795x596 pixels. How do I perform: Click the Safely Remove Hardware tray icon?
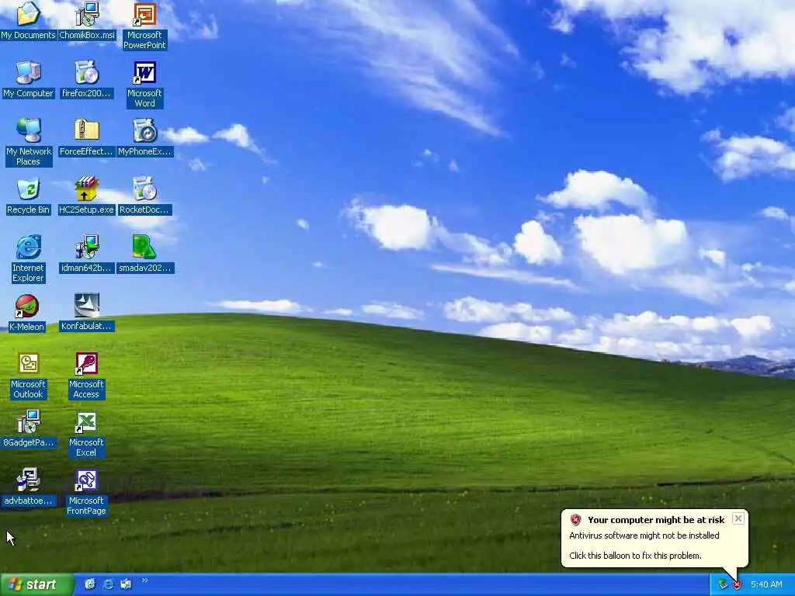coord(723,584)
